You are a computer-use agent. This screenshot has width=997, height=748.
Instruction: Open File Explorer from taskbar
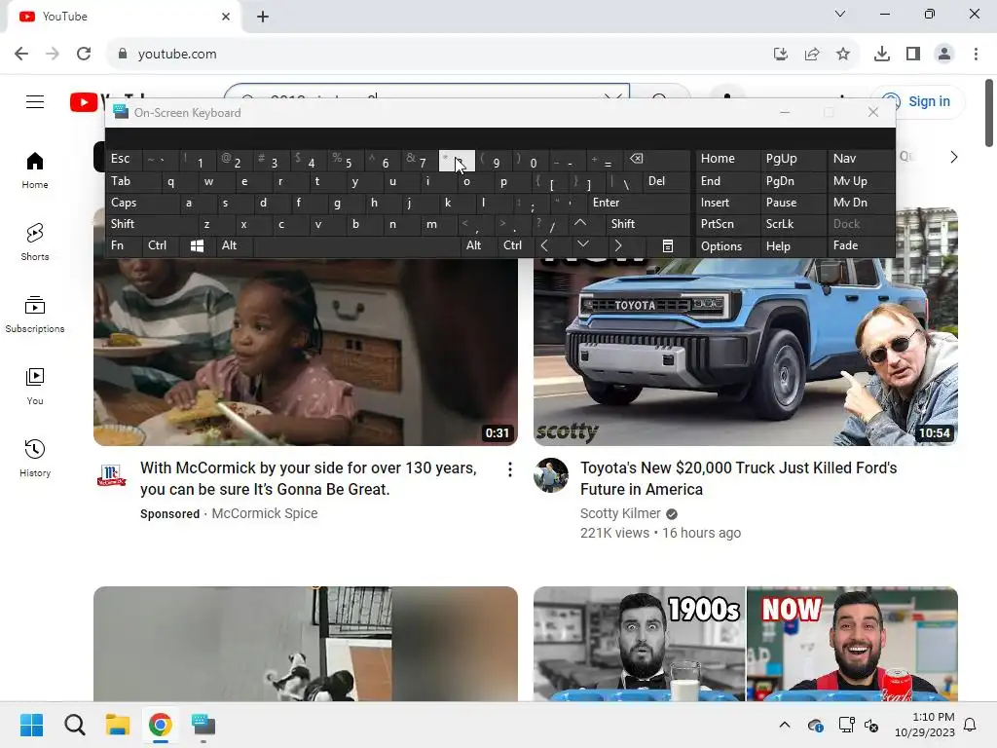(x=118, y=725)
